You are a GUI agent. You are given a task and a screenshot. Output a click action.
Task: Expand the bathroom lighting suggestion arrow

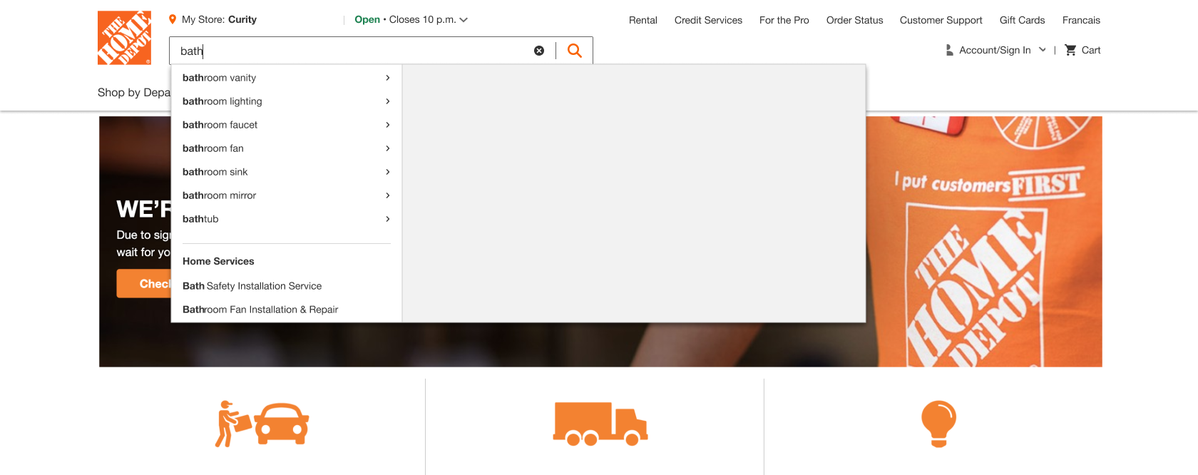click(x=387, y=101)
